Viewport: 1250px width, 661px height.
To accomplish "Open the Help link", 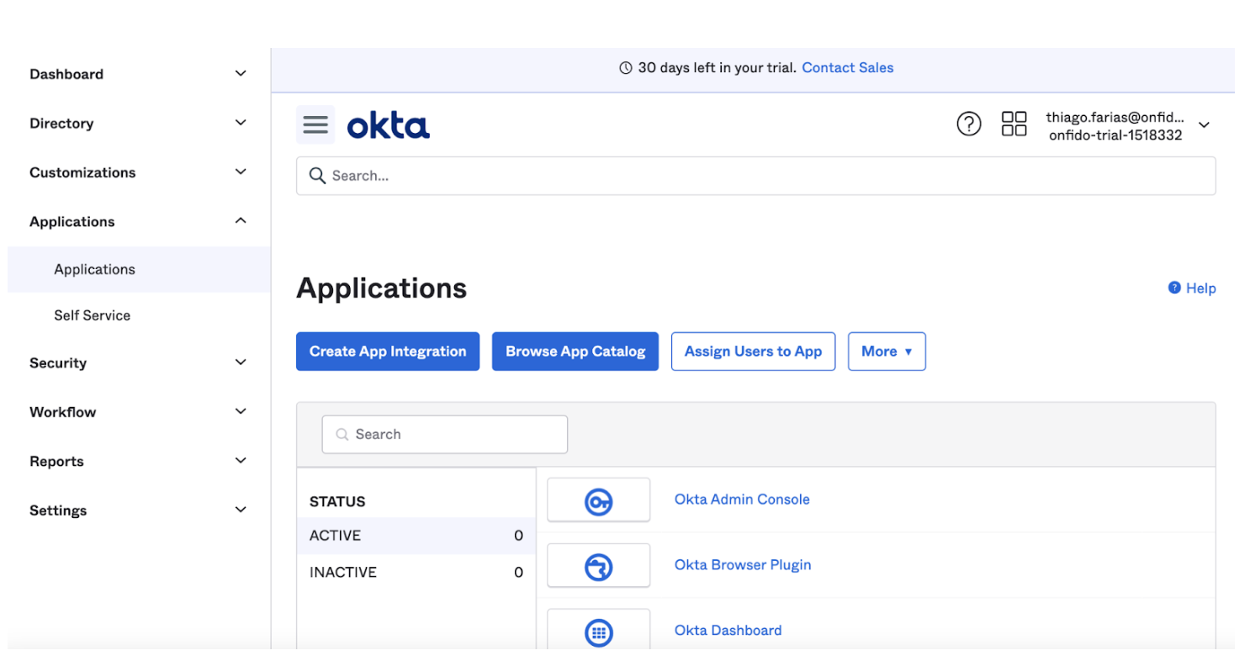I will pyautogui.click(x=1192, y=288).
